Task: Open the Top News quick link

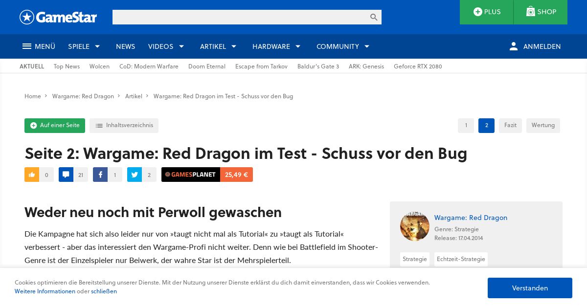Action: 67,66
